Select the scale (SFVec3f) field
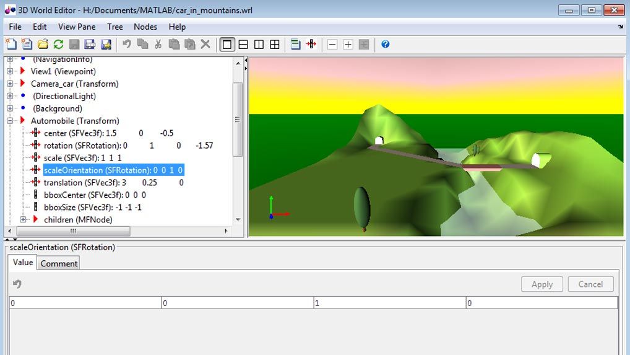The image size is (630, 355). point(83,158)
